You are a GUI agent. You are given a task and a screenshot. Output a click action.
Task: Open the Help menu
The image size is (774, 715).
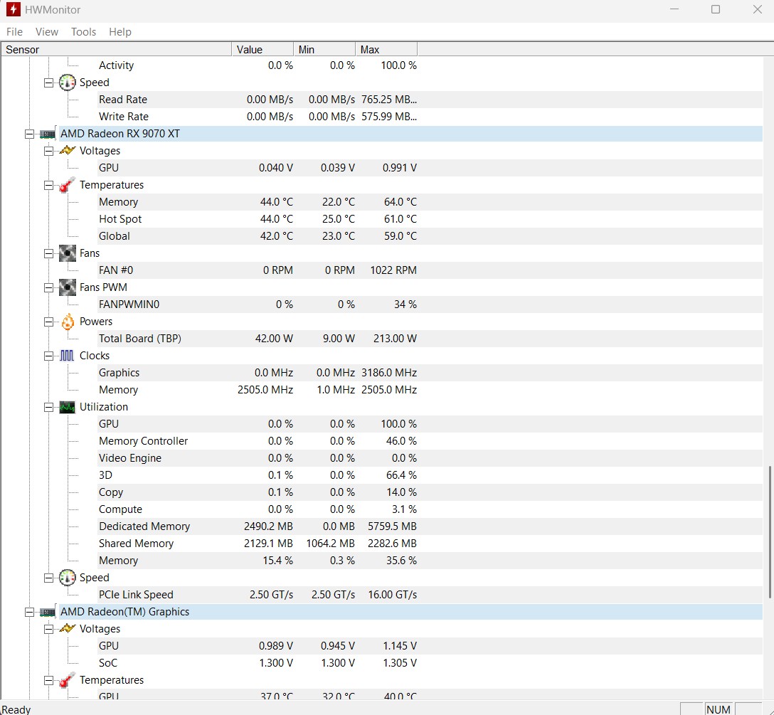click(120, 32)
